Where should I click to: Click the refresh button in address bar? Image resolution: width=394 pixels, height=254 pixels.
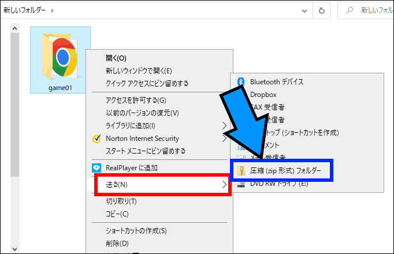click(x=322, y=10)
